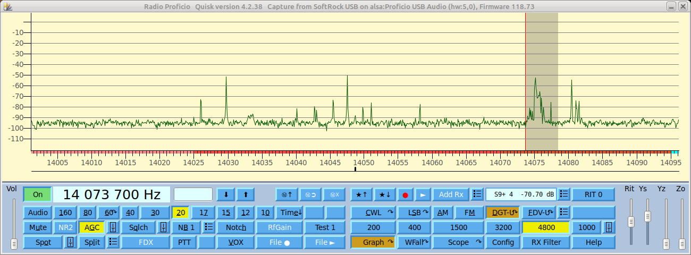This screenshot has width=691, height=255.
Task: Click the memory save M-up icon
Action: [286, 194]
